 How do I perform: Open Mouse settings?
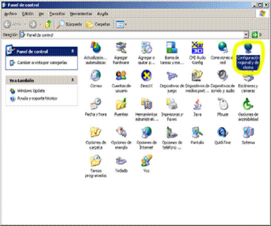[223, 107]
